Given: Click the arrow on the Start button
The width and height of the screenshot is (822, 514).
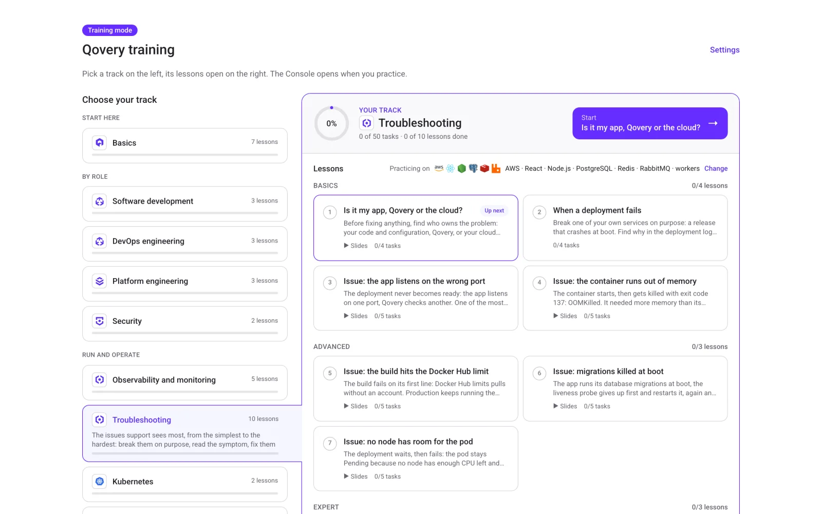Looking at the screenshot, I should click(713, 123).
